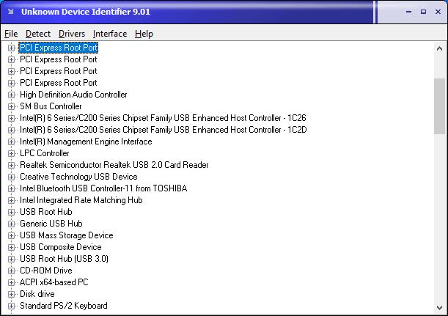Select Creative Technology USB Device entry
448x316 pixels.
coord(78,177)
